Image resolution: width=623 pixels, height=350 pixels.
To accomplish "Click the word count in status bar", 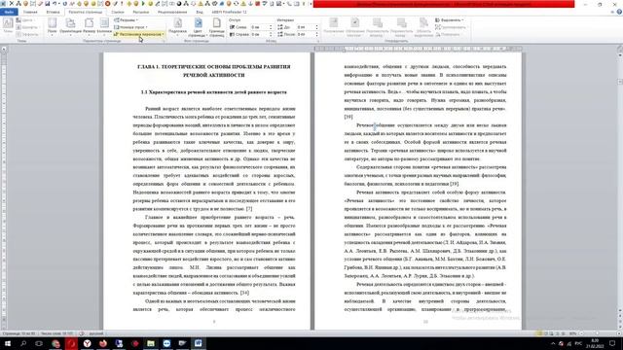I will (x=57, y=333).
